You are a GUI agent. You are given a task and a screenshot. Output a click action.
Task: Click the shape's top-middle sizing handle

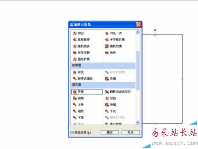[x=155, y=35]
